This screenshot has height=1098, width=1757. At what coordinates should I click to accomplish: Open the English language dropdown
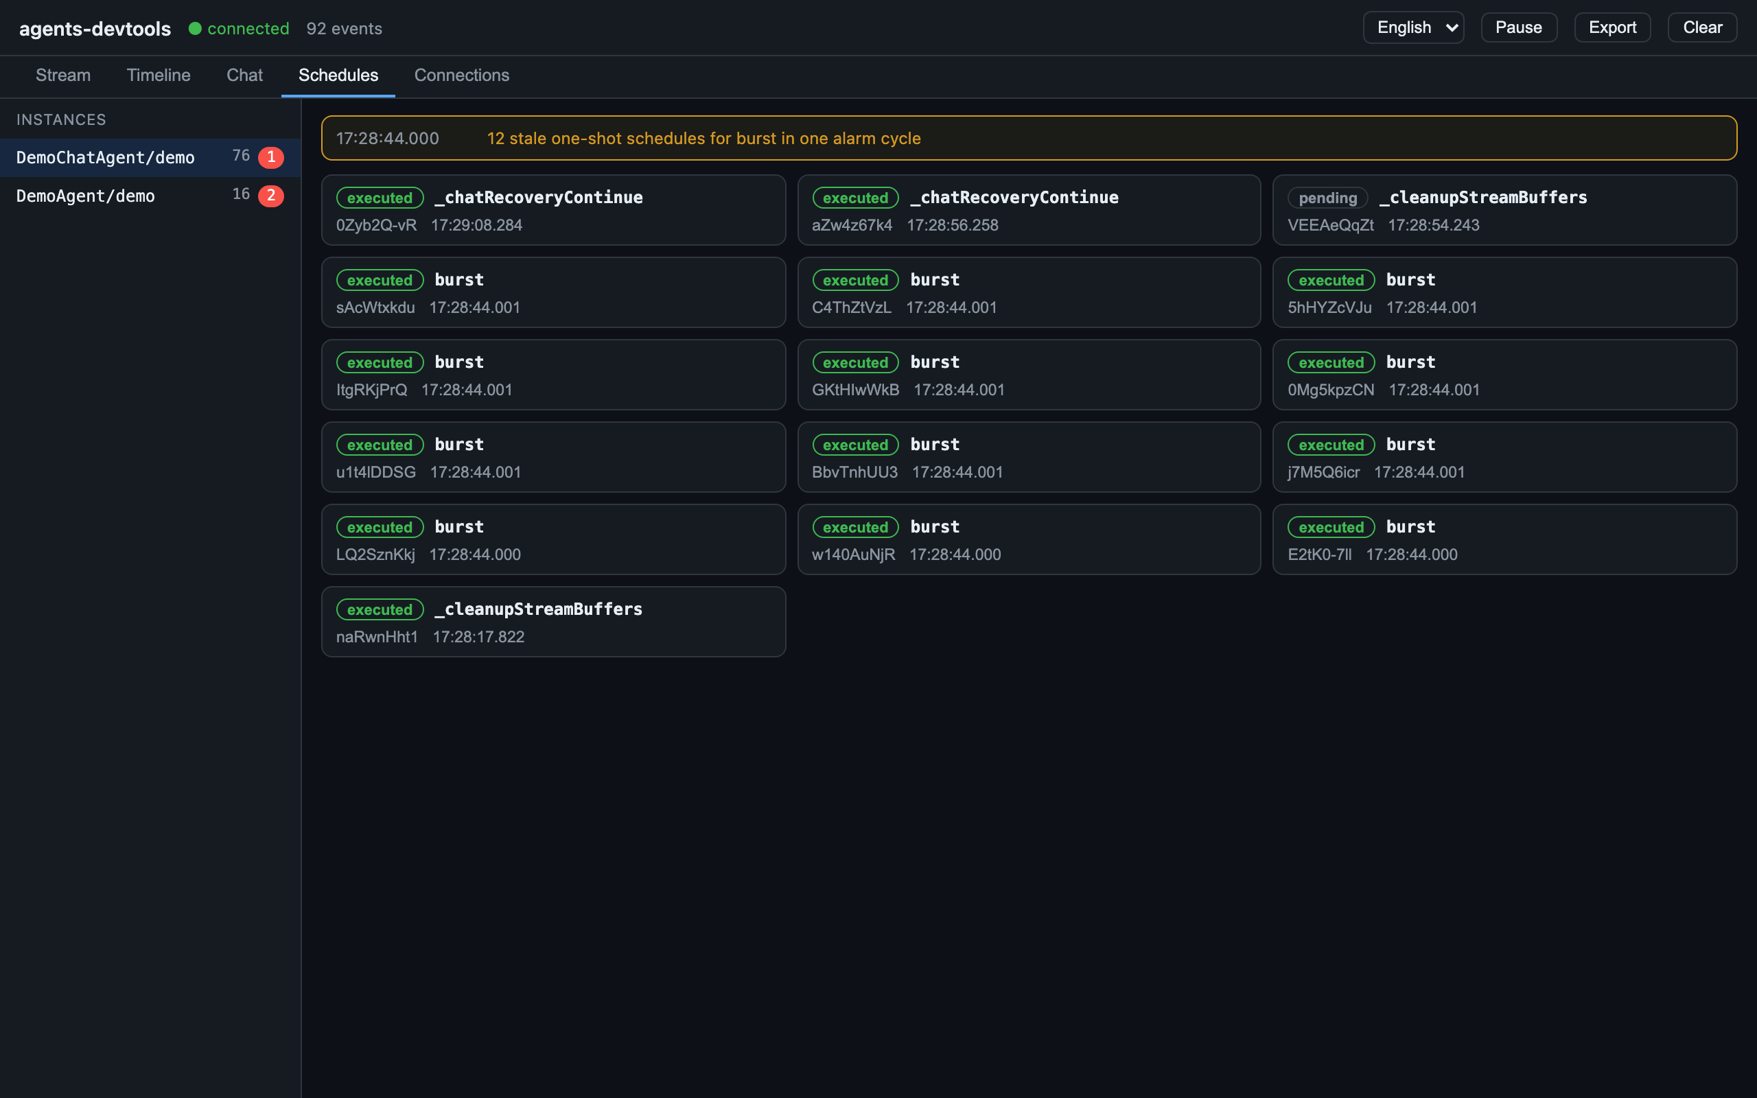coord(1413,27)
